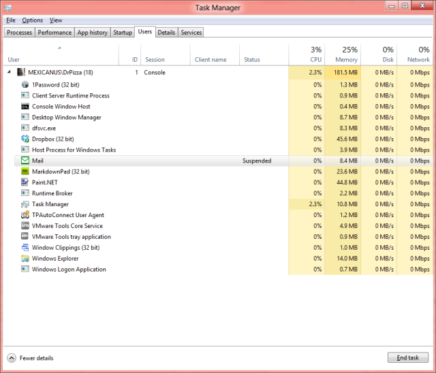This screenshot has height=373, width=436.
Task: Click the Dropbox process icon
Action: point(25,139)
